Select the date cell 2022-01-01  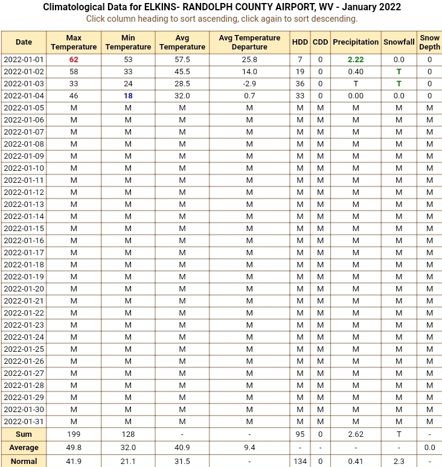(24, 60)
